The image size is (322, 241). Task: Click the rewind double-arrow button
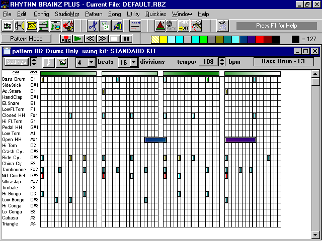[x=91, y=39]
